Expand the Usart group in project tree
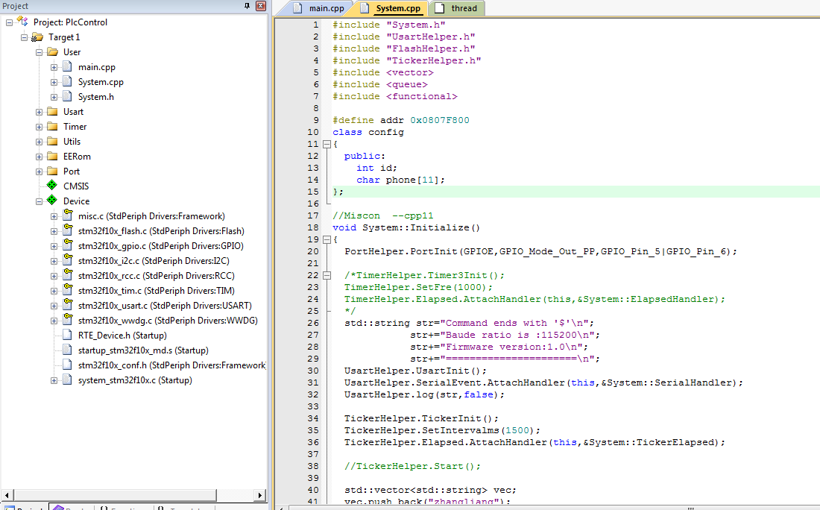 [39, 112]
